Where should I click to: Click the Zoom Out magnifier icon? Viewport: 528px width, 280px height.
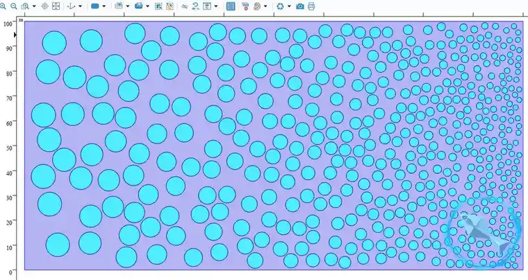pyautogui.click(x=14, y=6)
